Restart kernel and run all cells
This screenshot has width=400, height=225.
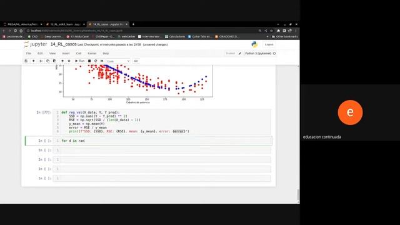(102, 61)
